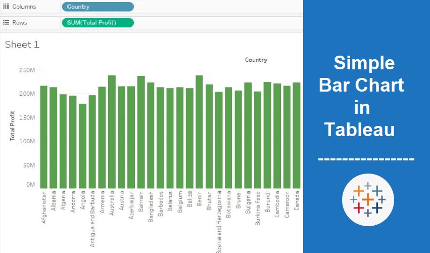Select the Australia bar
The width and height of the screenshot is (430, 253).
[x=112, y=132]
